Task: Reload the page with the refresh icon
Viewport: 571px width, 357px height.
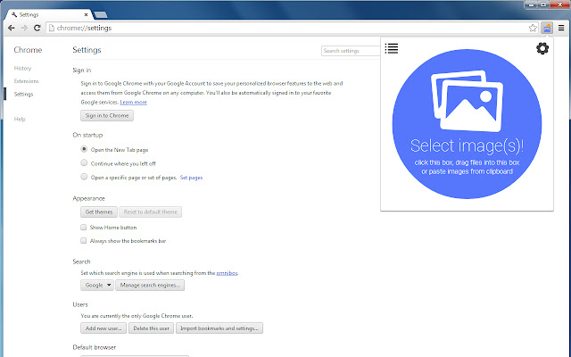Action: pyautogui.click(x=37, y=28)
